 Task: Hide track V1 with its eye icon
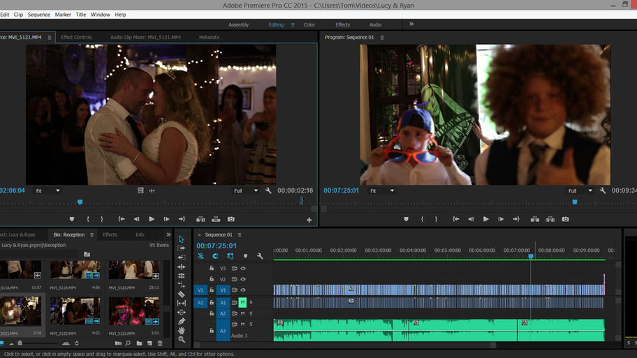243,290
